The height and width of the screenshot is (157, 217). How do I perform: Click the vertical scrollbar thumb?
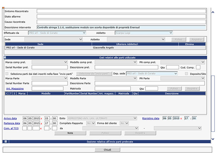[213, 103]
